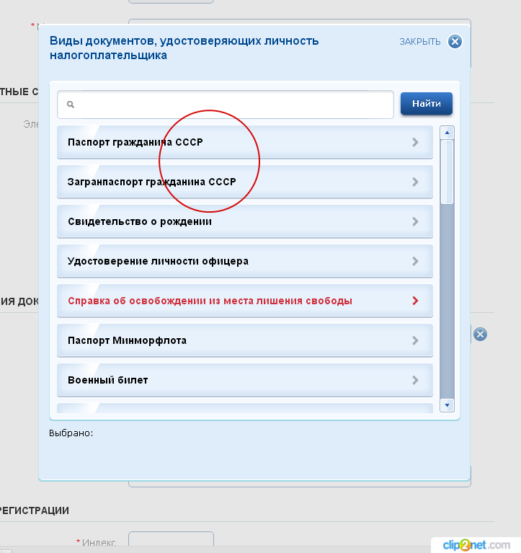
Task: Click chevron arrow on Паспорт Минморфлота row
Action: [x=415, y=341]
